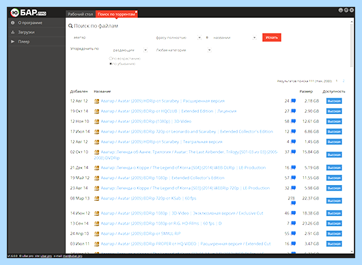Click the Искать search button
362x265 pixels.
click(272, 38)
